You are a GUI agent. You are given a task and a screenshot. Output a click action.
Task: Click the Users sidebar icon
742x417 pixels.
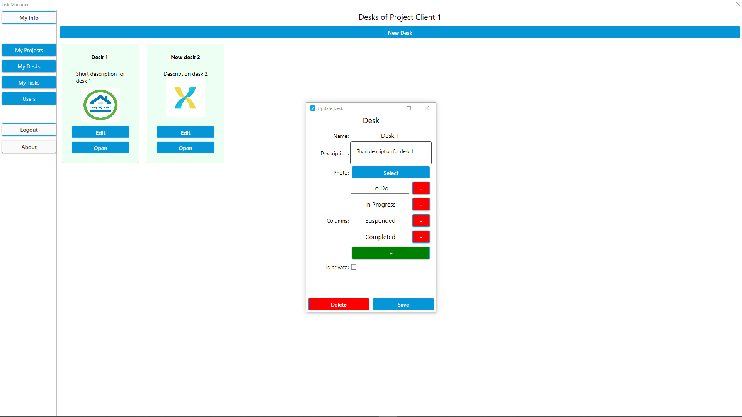tap(29, 99)
